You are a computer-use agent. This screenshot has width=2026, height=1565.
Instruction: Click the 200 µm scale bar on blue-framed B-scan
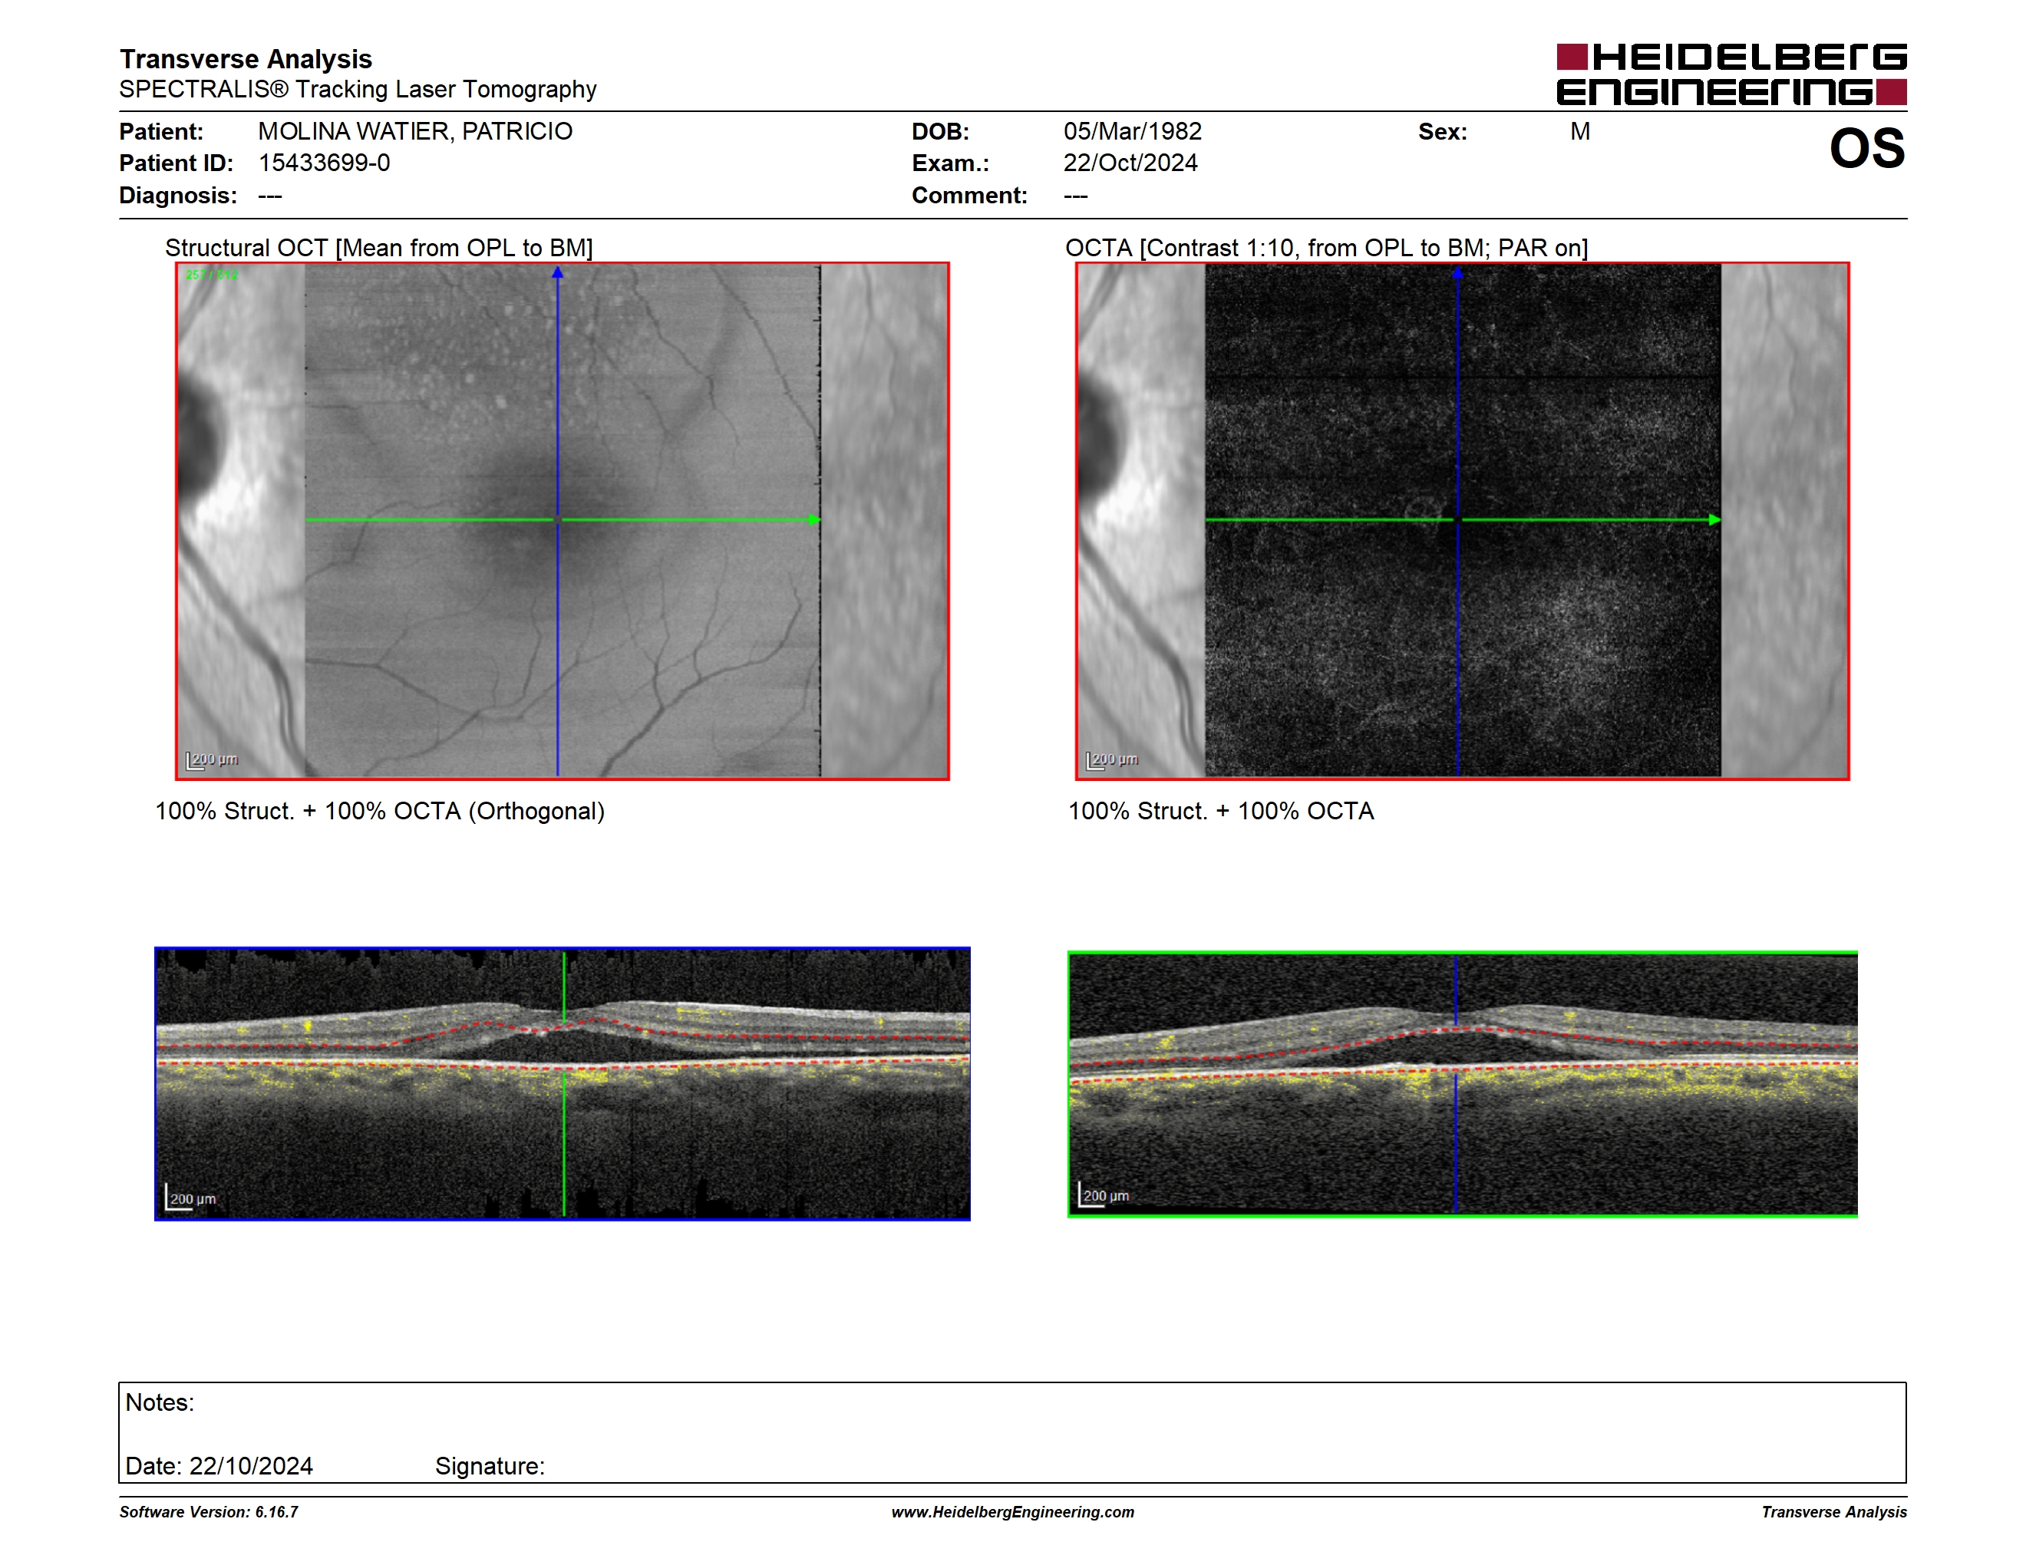(191, 1198)
